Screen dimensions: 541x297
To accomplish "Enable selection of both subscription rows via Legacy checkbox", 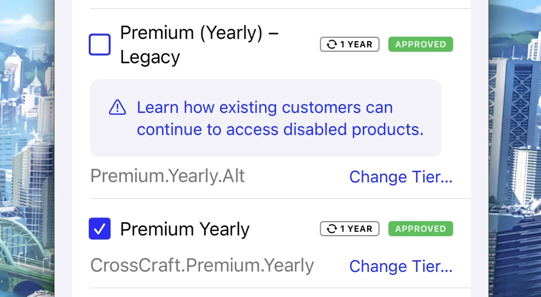I will [99, 44].
